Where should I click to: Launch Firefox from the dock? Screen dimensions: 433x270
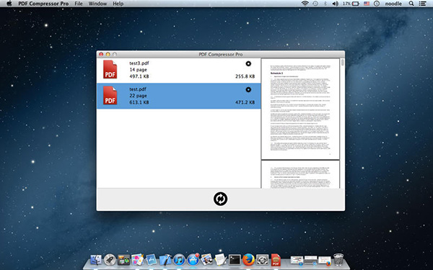coord(248,259)
